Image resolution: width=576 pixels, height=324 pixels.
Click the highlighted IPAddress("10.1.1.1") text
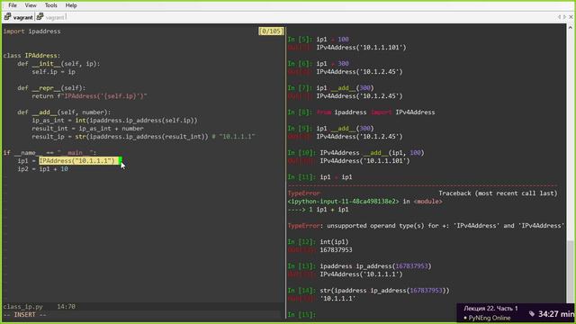[78, 160]
